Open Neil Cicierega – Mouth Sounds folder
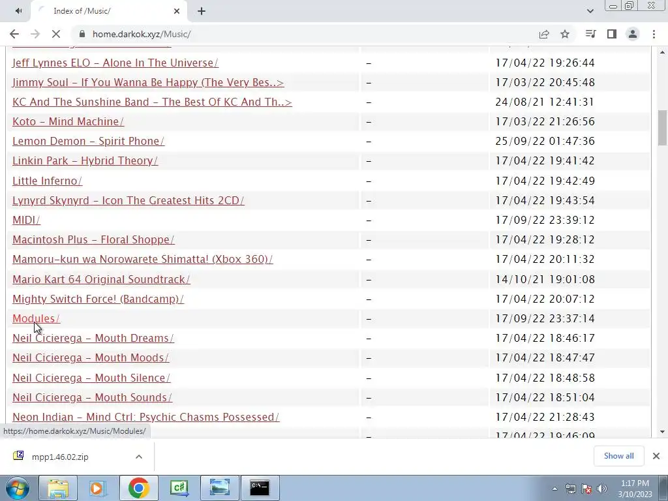Image resolution: width=668 pixels, height=501 pixels. [93, 397]
